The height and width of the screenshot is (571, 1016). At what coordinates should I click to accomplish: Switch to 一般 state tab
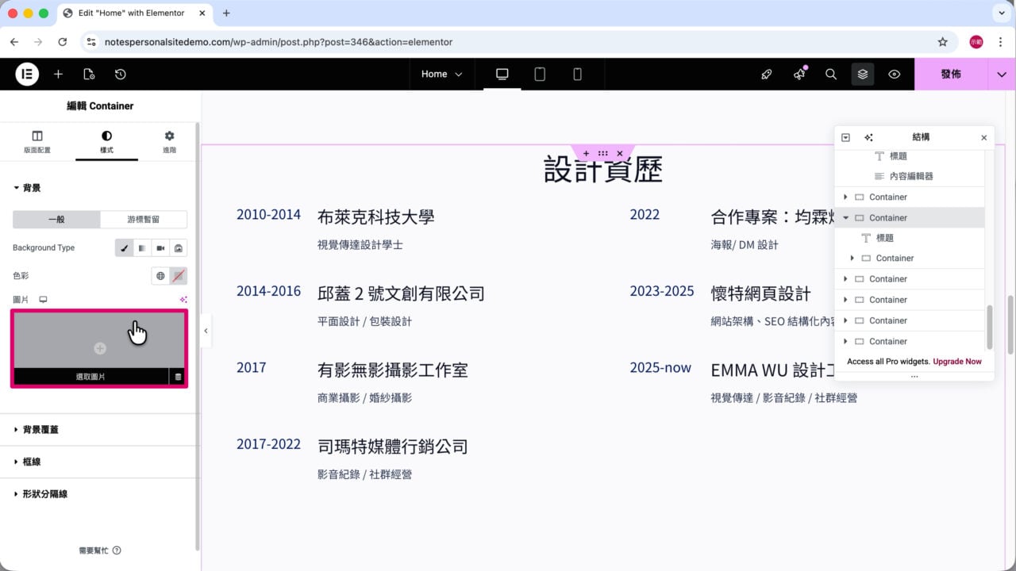(x=57, y=219)
